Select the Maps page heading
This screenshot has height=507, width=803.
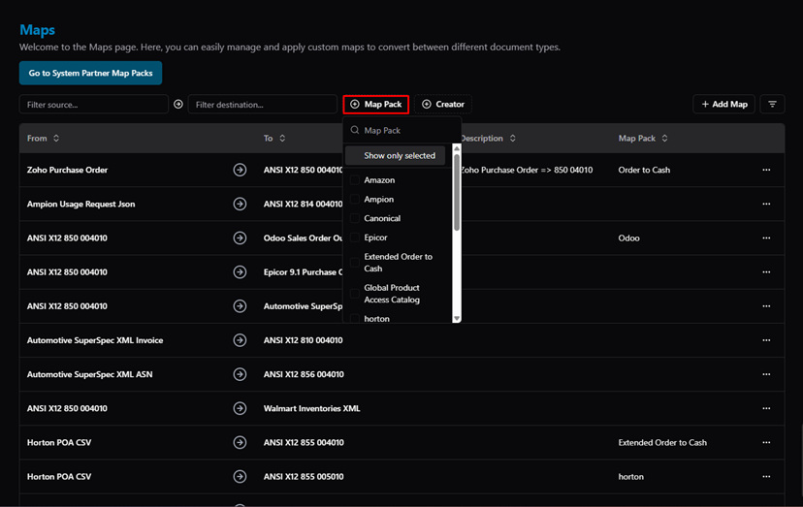37,30
